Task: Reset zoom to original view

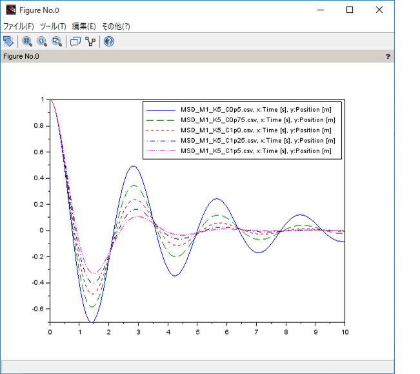Action: click(42, 41)
